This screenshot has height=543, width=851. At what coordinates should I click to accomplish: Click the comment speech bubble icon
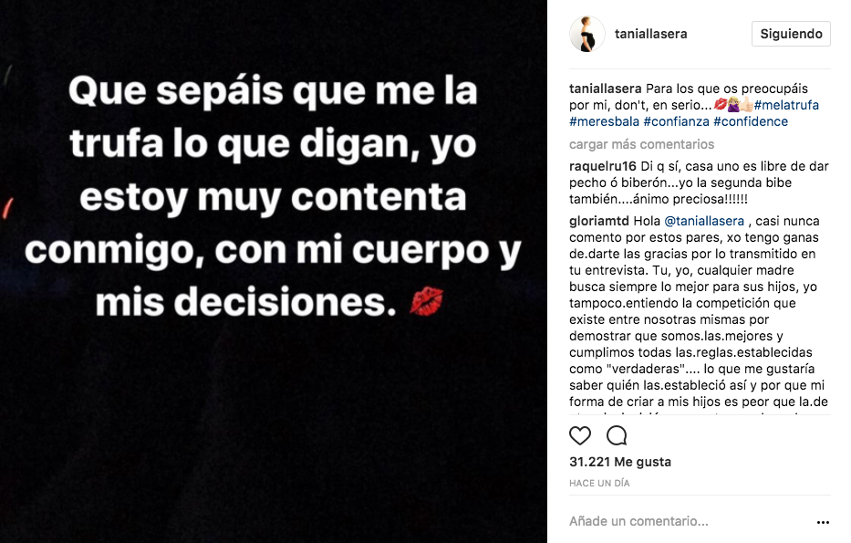tap(617, 435)
